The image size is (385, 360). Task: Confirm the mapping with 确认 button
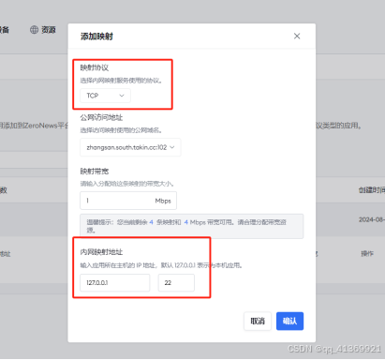tap(289, 321)
